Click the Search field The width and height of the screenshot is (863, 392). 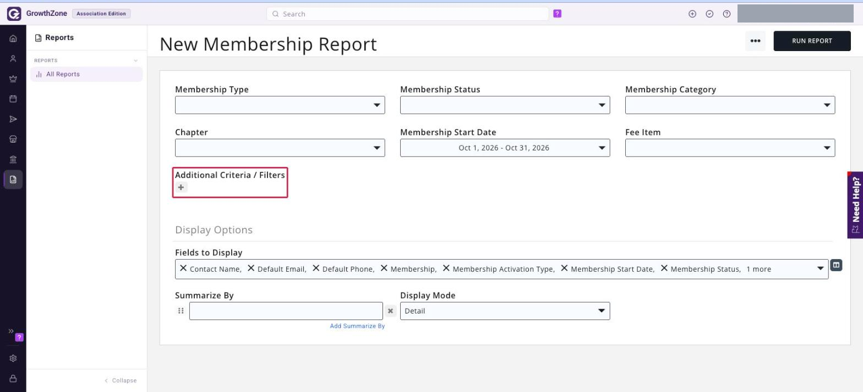coord(408,14)
